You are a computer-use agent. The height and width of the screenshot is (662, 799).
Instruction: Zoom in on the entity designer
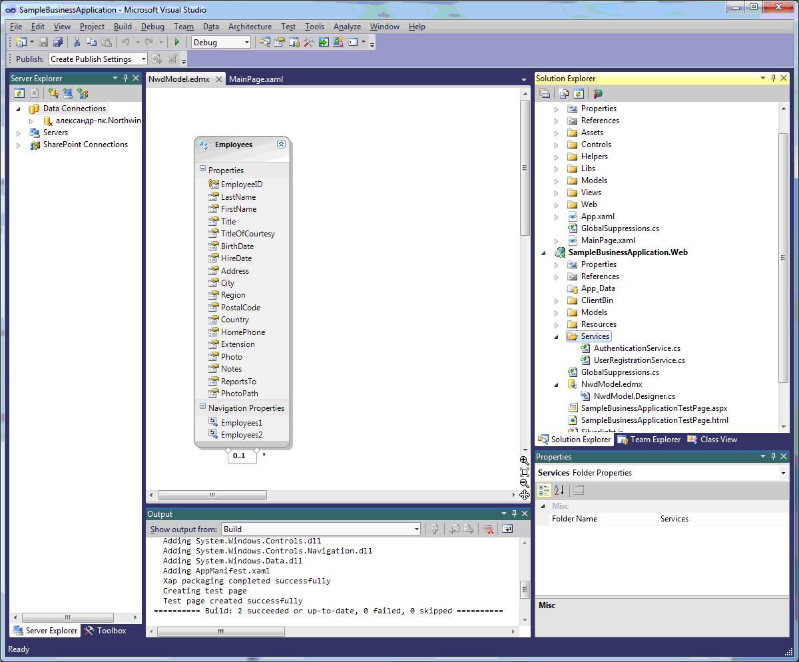coord(525,460)
